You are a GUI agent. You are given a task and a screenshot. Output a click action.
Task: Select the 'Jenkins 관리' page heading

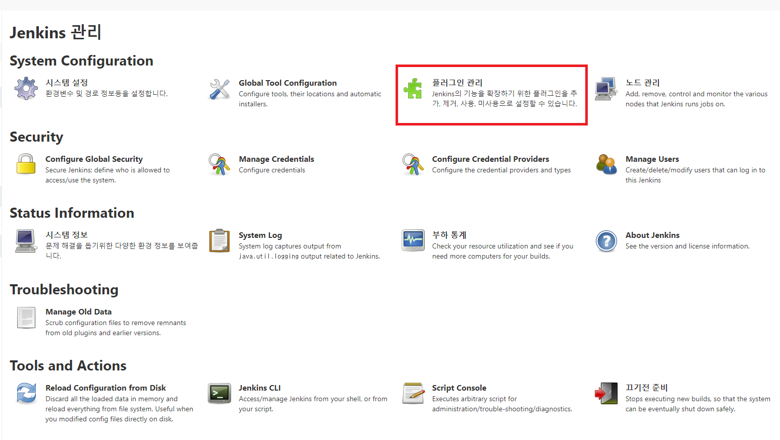[x=55, y=32]
